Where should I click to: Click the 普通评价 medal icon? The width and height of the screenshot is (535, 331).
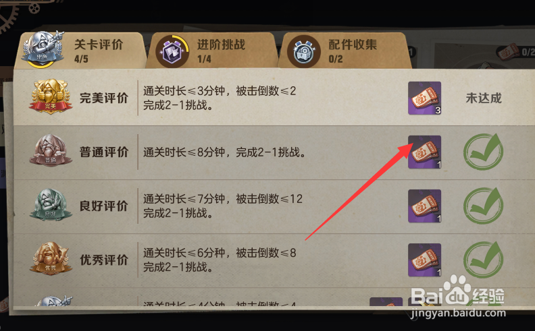tap(50, 150)
